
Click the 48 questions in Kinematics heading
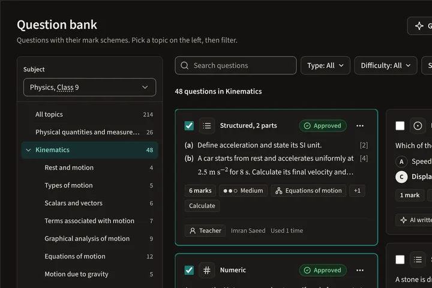218,91
